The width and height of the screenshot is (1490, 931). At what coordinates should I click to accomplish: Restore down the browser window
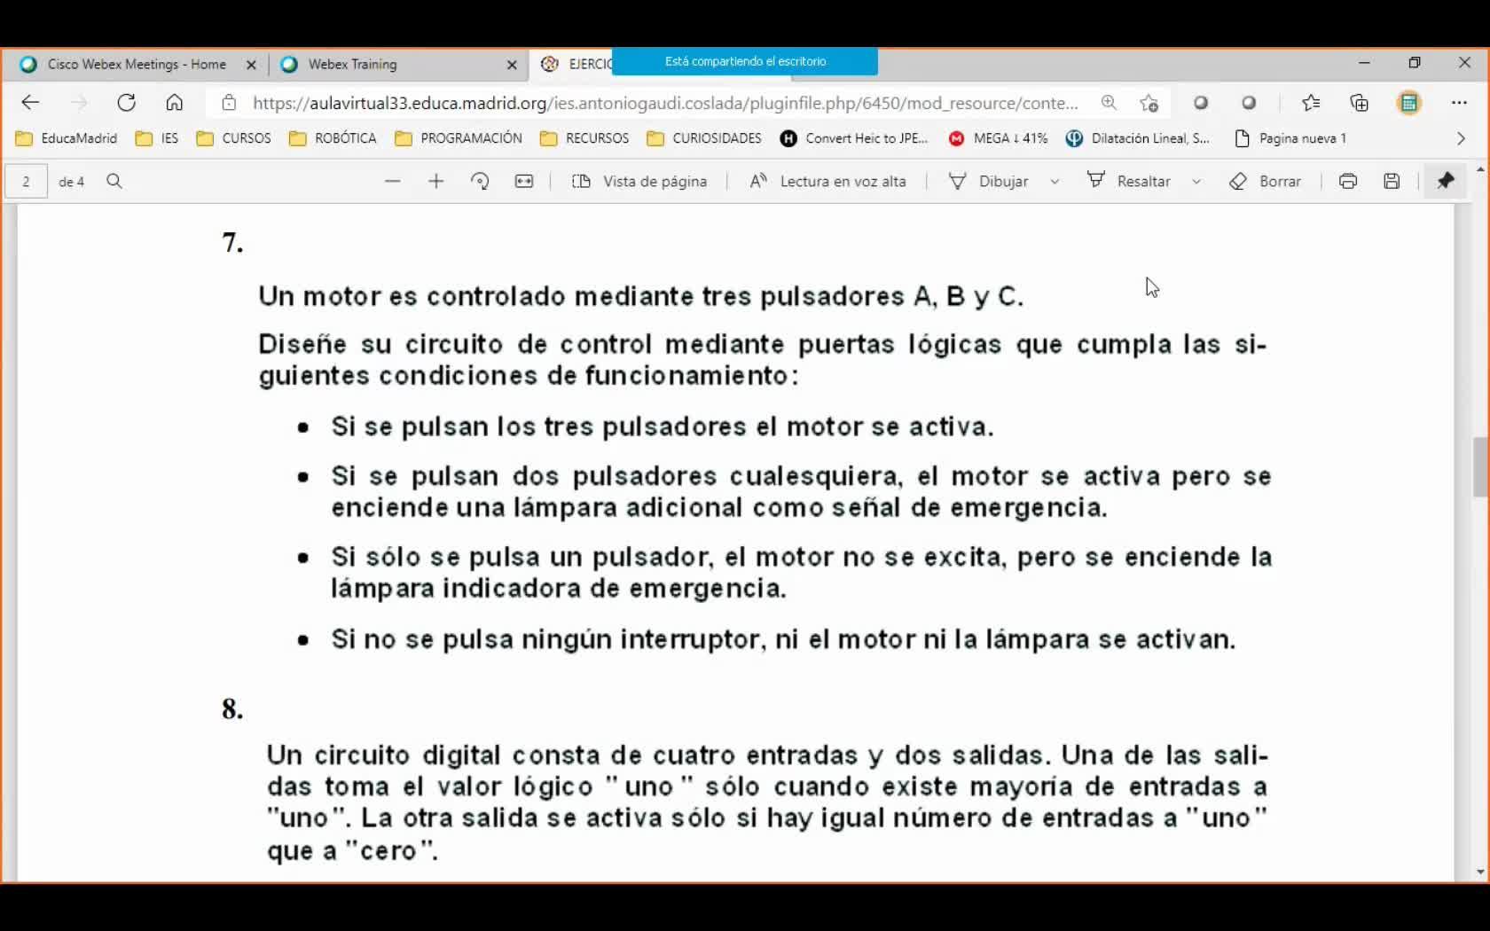[x=1415, y=62]
